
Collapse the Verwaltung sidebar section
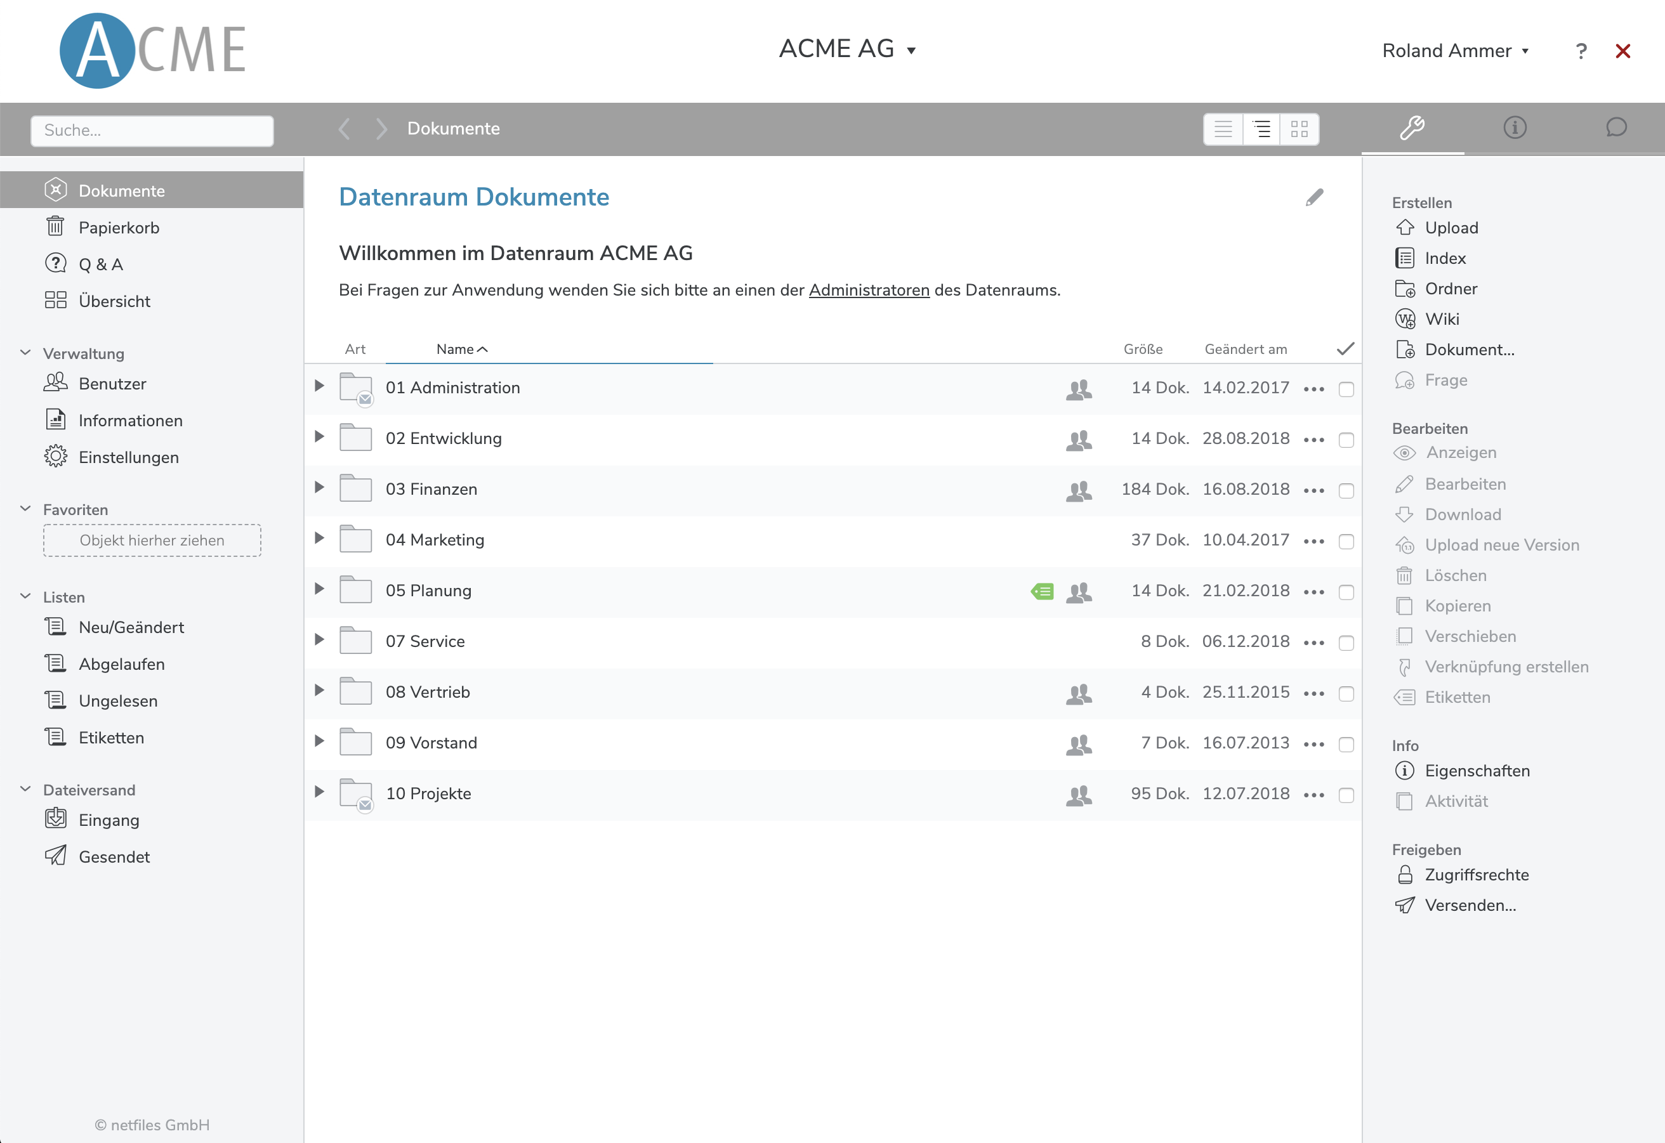click(26, 353)
